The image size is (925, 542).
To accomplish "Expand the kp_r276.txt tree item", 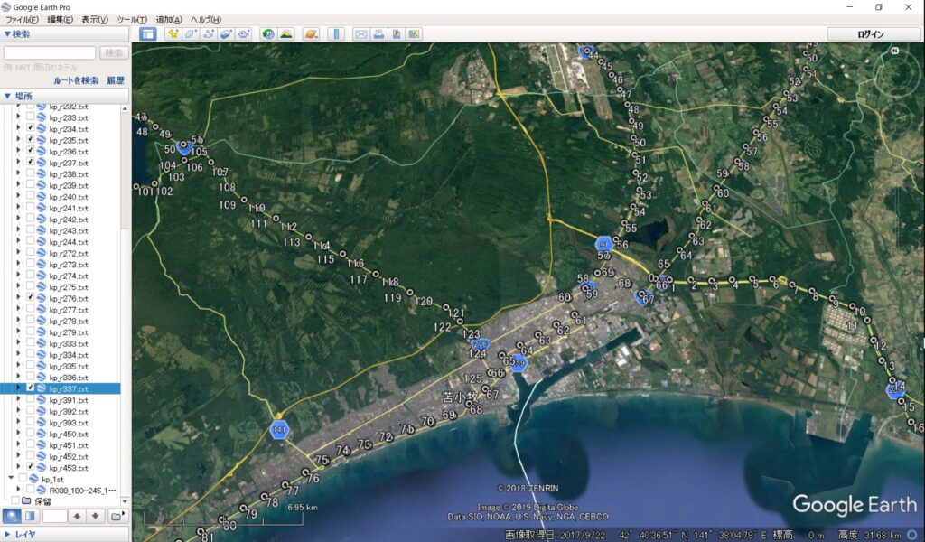I will point(18,298).
